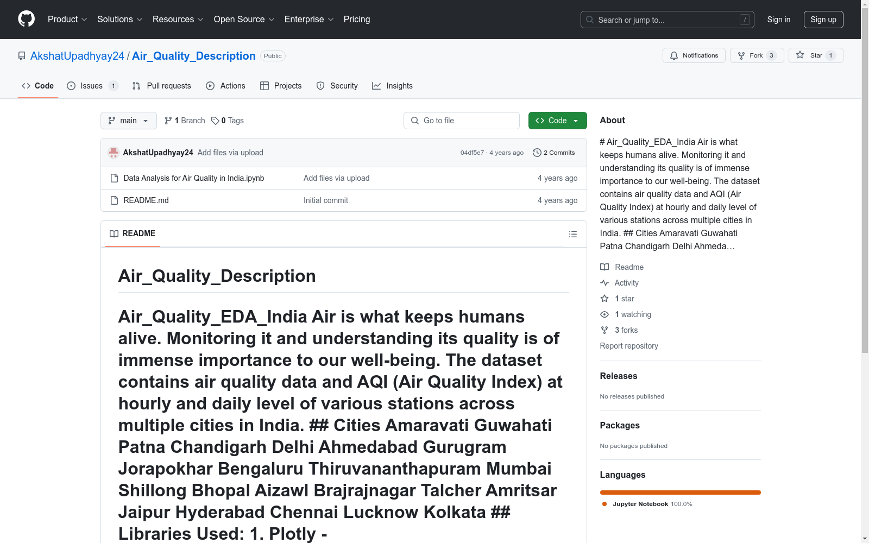The image size is (869, 543).
Task: Click the book icon on README tab
Action: tap(114, 233)
